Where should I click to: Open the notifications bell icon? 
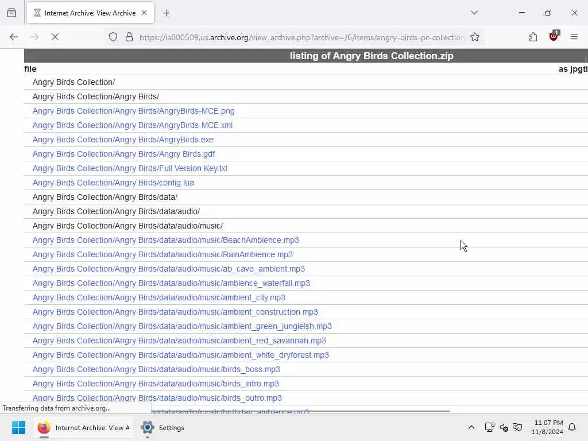(572, 427)
